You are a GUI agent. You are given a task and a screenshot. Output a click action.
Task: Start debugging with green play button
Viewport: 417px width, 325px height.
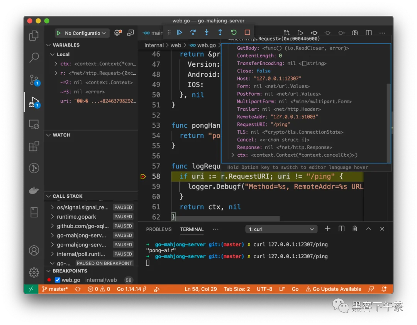point(59,33)
